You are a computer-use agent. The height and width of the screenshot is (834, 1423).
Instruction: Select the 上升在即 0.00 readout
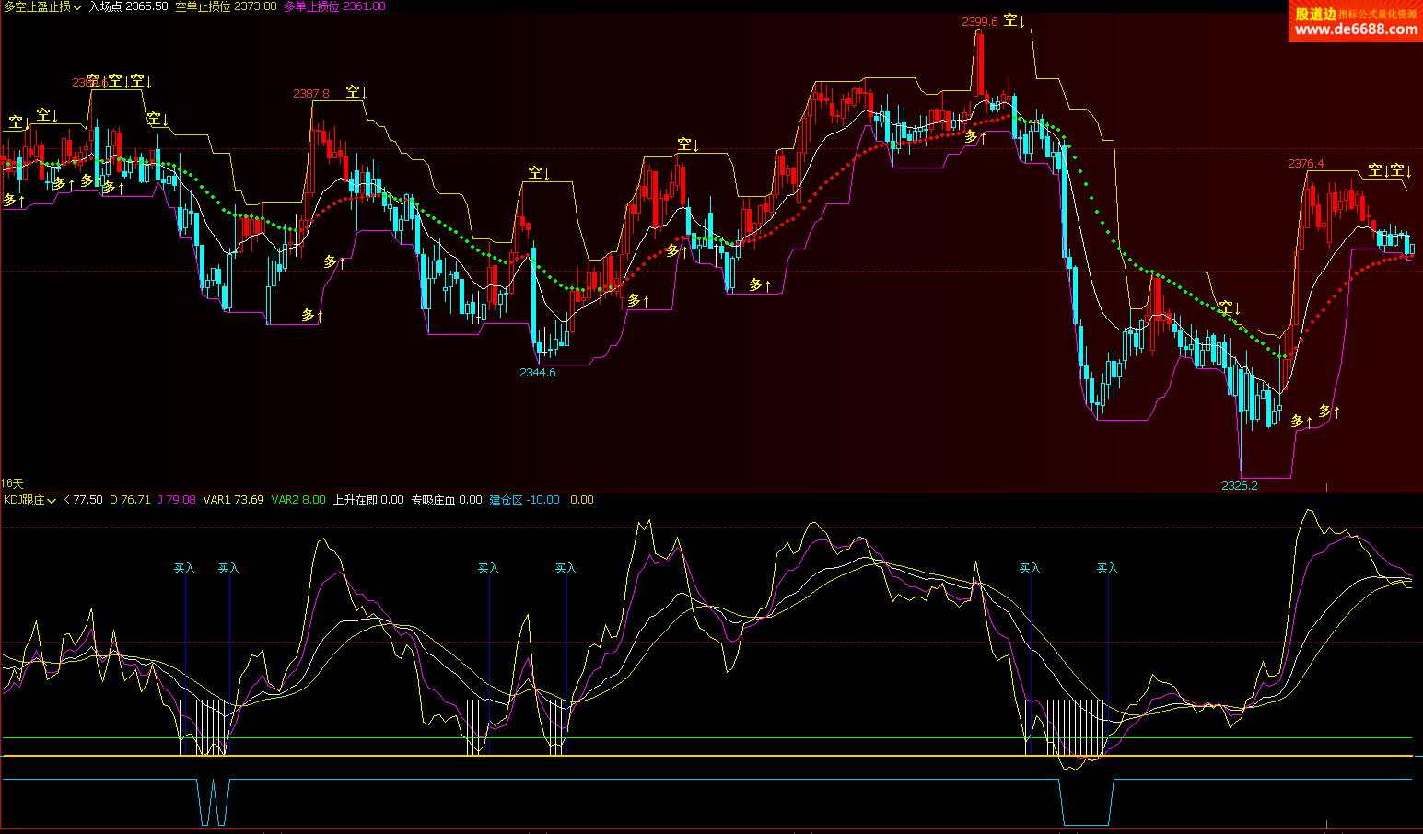coord(368,500)
